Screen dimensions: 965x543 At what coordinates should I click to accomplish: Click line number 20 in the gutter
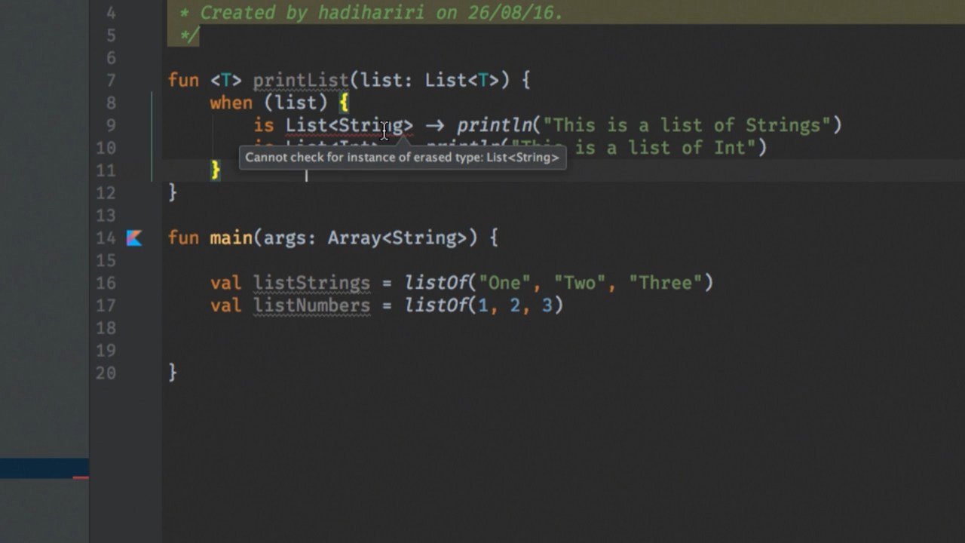click(106, 373)
